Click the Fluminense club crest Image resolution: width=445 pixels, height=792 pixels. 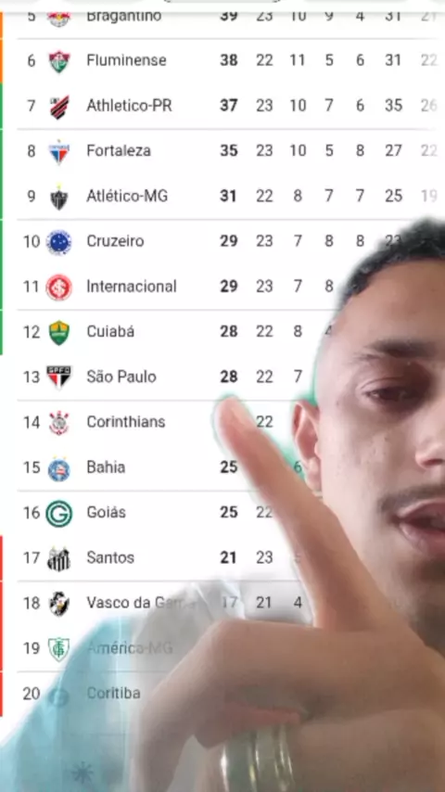[59, 61]
